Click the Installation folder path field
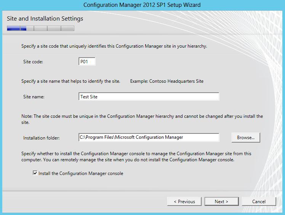The image size is (285, 215). pos(149,137)
